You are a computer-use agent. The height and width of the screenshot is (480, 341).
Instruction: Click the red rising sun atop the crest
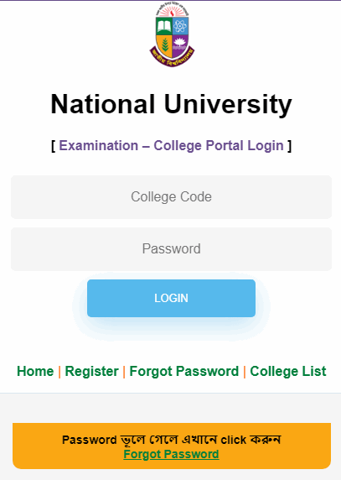tap(172, 11)
